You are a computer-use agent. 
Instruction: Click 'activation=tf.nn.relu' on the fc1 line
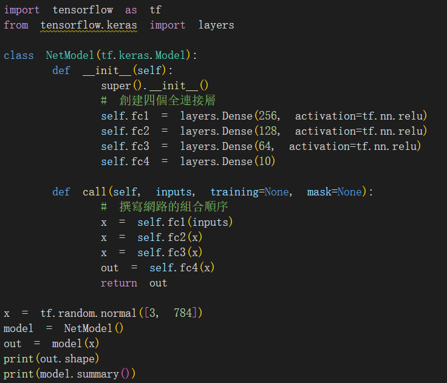click(x=359, y=116)
